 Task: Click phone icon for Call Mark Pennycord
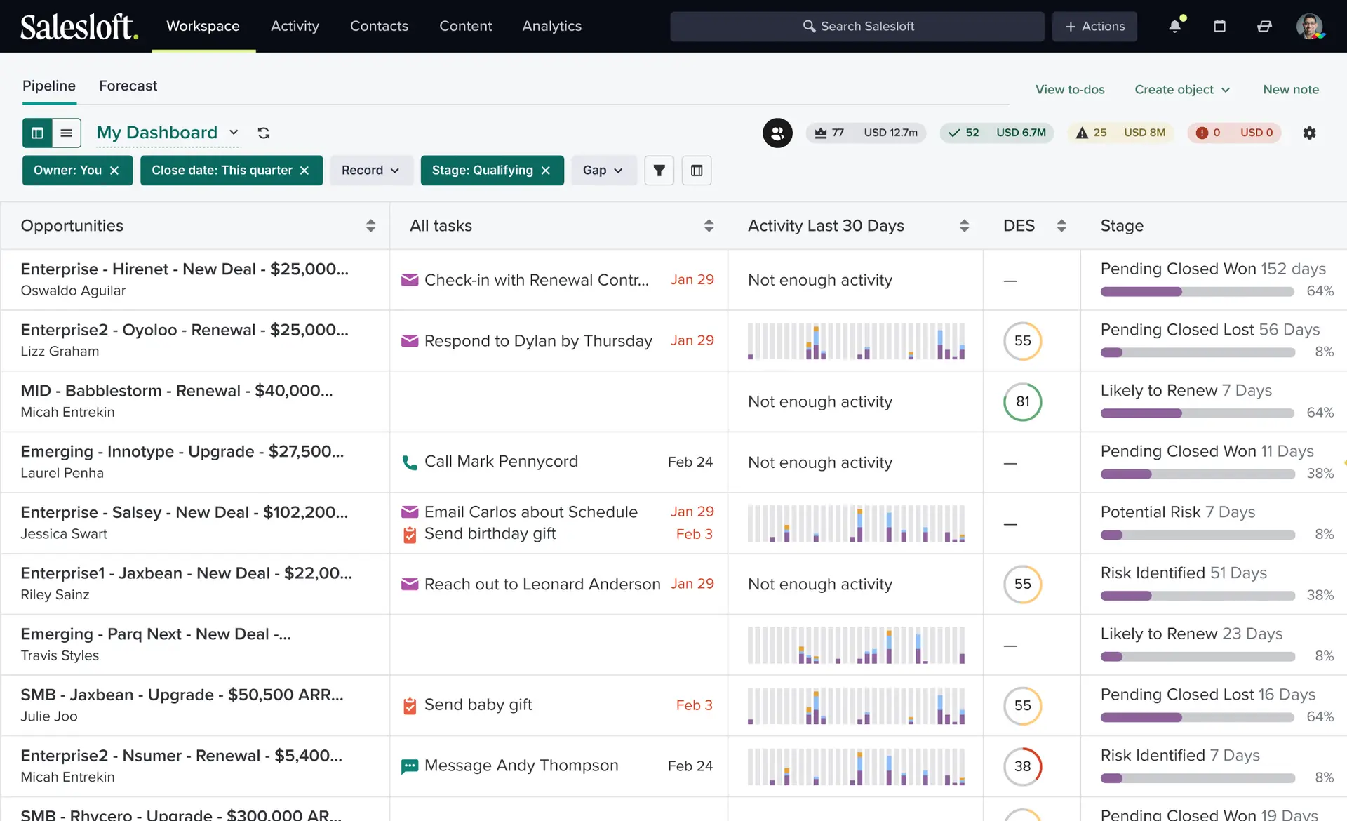click(409, 462)
